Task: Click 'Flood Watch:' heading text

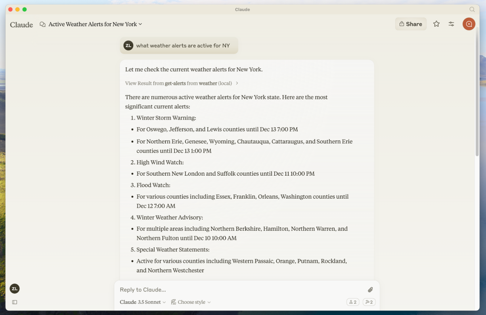Action: (x=153, y=185)
